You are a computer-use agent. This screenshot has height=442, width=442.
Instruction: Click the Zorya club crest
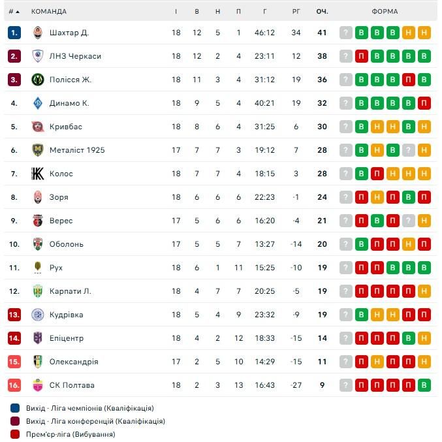pos(38,197)
